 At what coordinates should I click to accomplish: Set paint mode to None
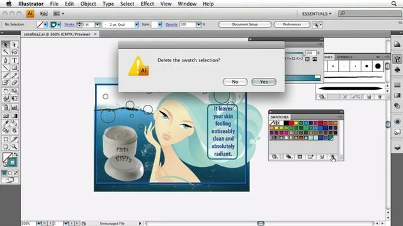tap(16, 173)
